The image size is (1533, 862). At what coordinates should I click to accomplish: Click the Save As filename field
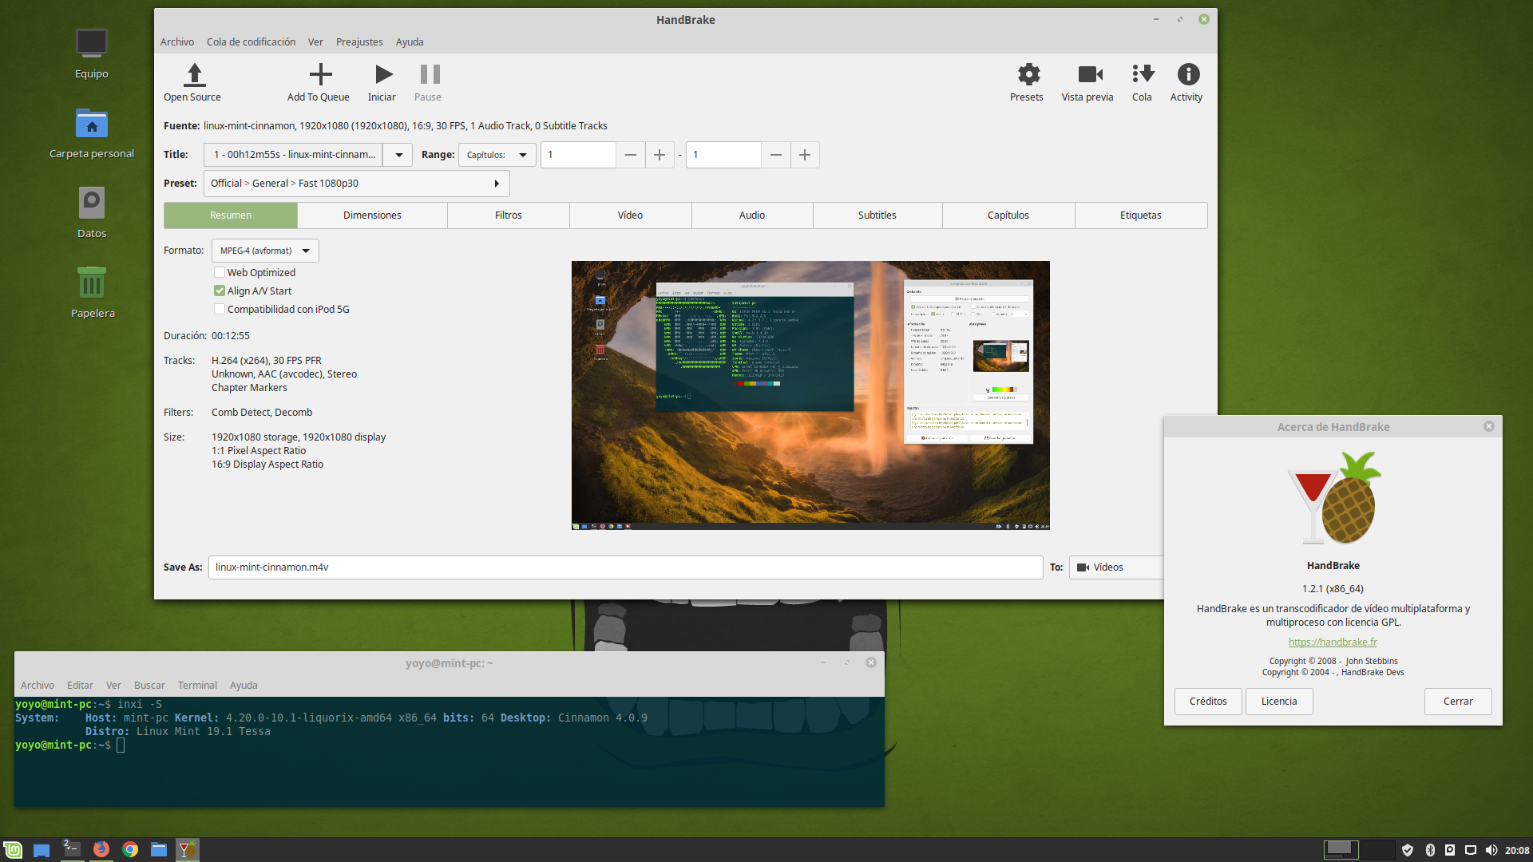(x=624, y=567)
